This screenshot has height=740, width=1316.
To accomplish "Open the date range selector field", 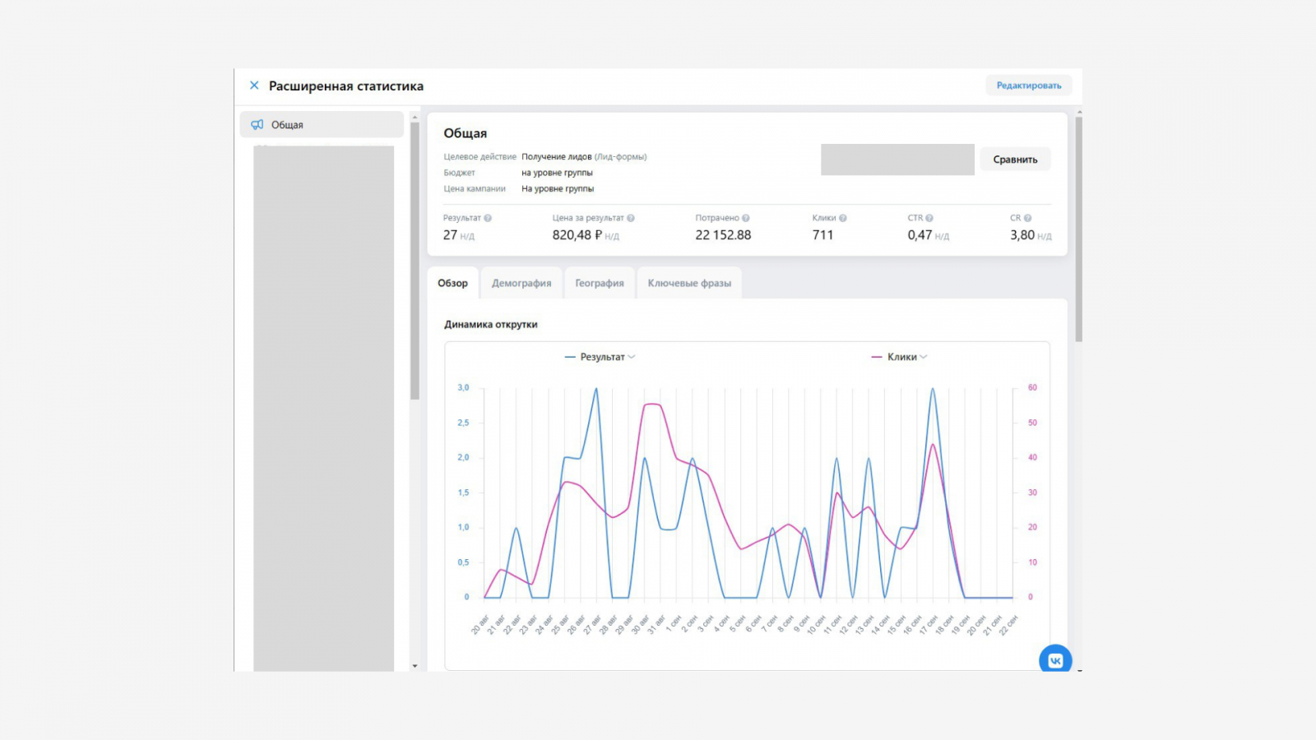I will (897, 160).
